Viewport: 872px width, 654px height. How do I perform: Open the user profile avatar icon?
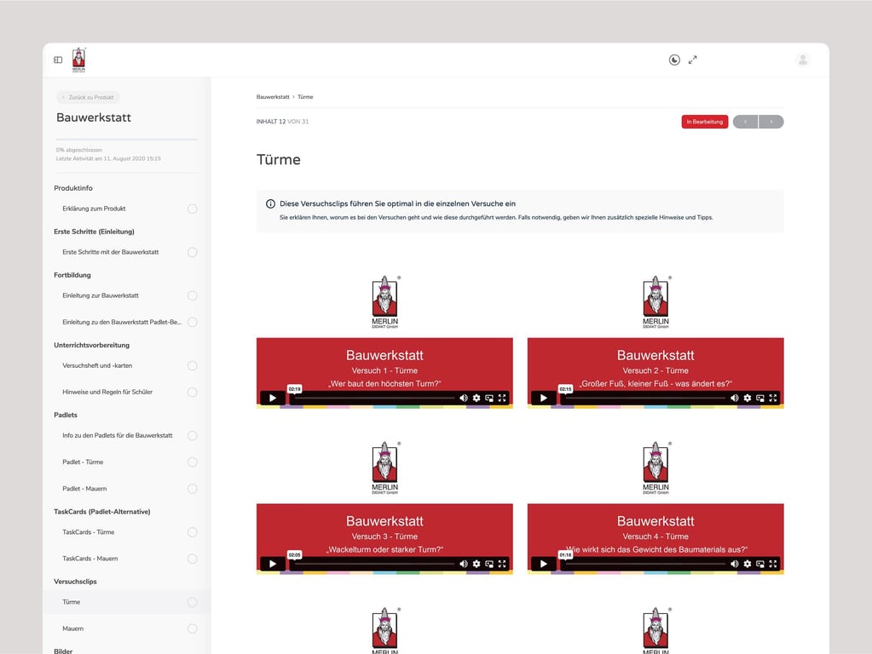[x=802, y=60]
